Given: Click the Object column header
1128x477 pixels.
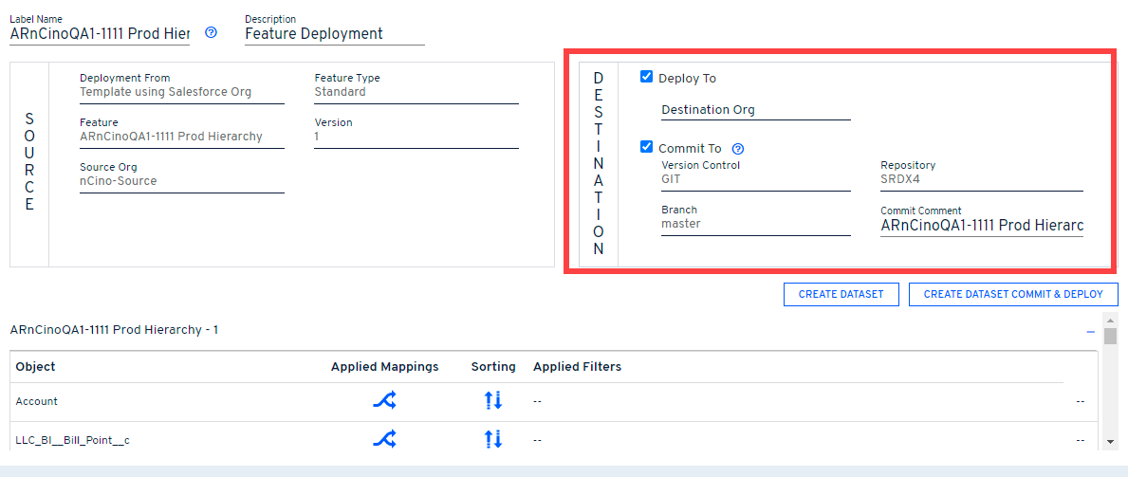Looking at the screenshot, I should (36, 367).
